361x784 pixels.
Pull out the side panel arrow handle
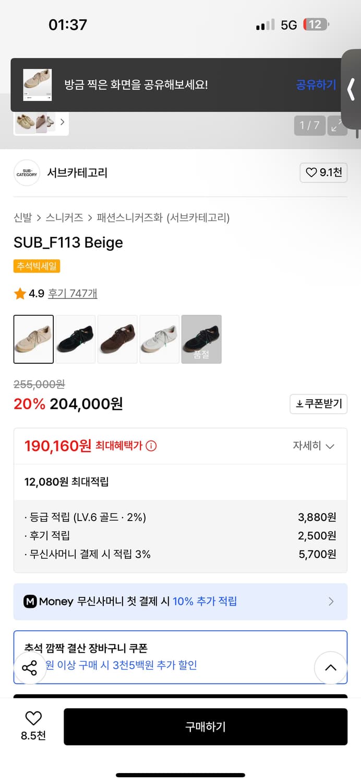(351, 89)
